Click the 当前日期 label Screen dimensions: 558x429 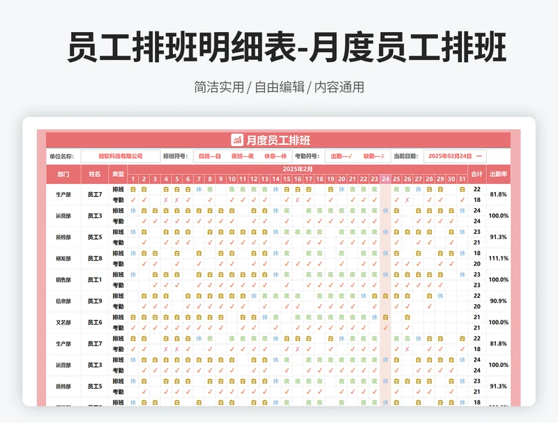tap(406, 156)
